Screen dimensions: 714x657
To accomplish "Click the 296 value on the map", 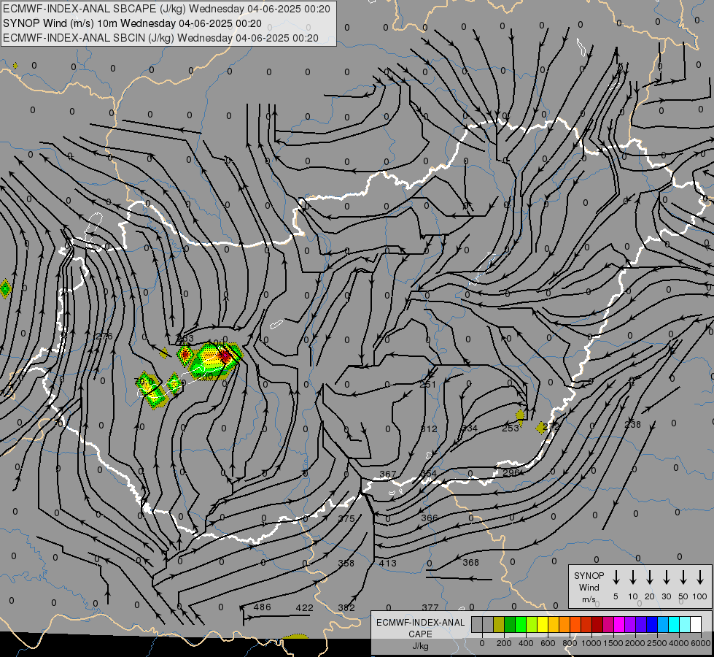I will click(x=511, y=473).
